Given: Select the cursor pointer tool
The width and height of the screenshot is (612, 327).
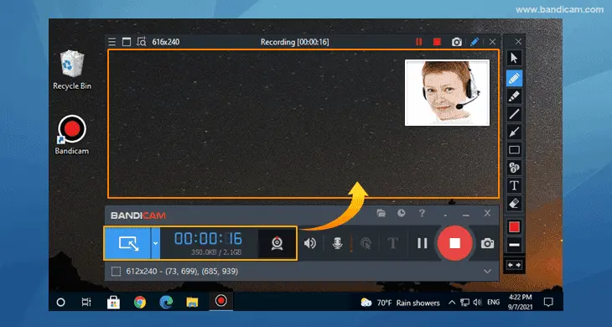Looking at the screenshot, I should [514, 59].
